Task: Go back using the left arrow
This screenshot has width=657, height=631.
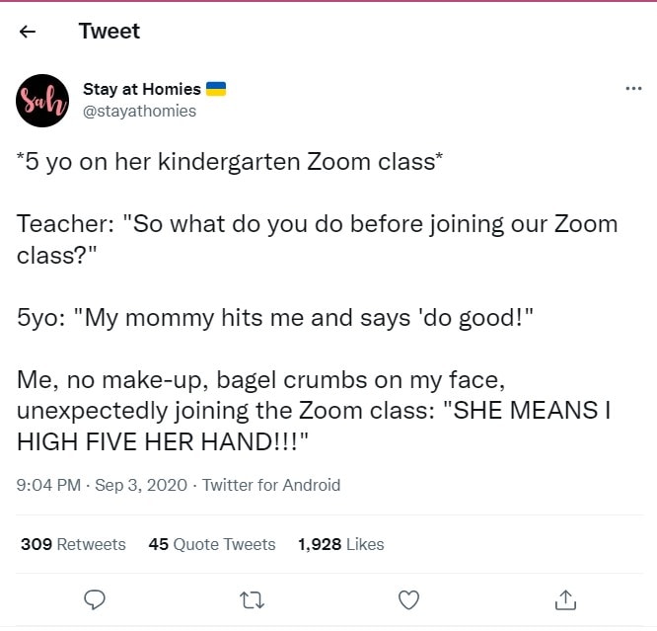Action: [x=28, y=32]
